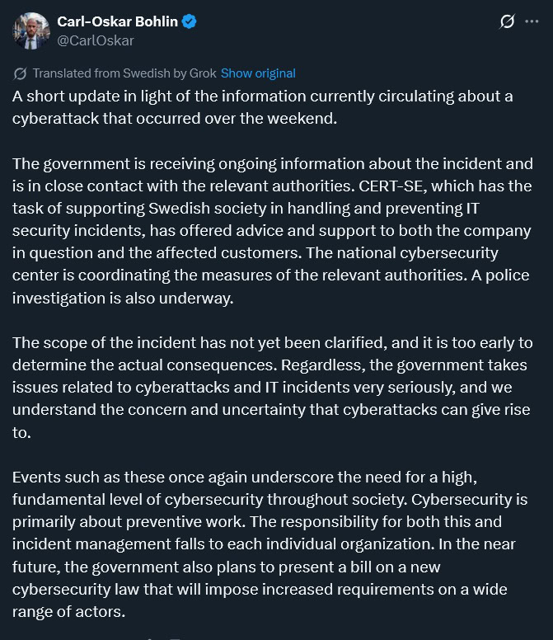Open the @CarlOskar handle link
This screenshot has height=640, width=553.
pyautogui.click(x=96, y=40)
